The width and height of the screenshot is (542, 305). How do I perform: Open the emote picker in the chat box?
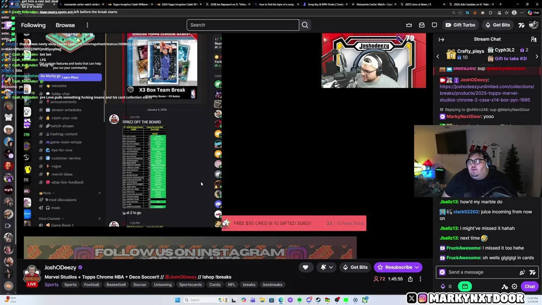[x=532, y=272]
